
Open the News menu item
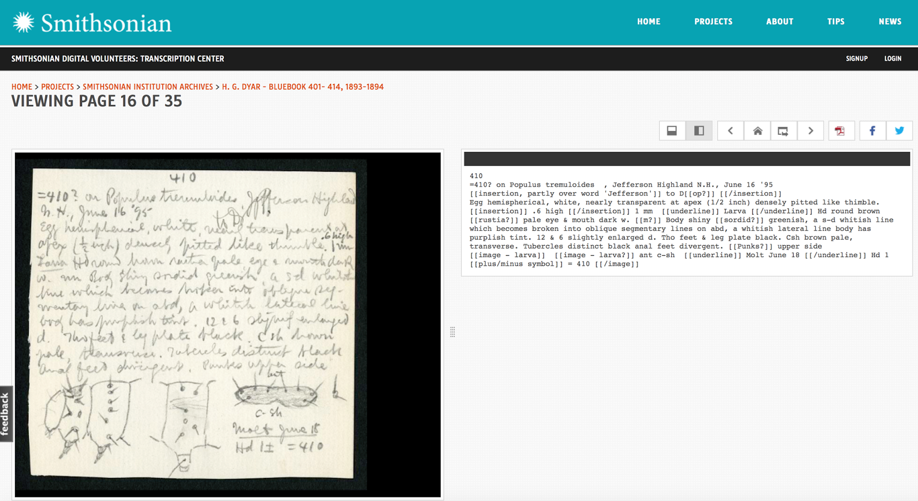pyautogui.click(x=890, y=22)
